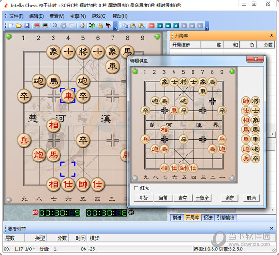Close the 思考细节 panel
The width and height of the screenshot is (279, 255).
tap(272, 228)
